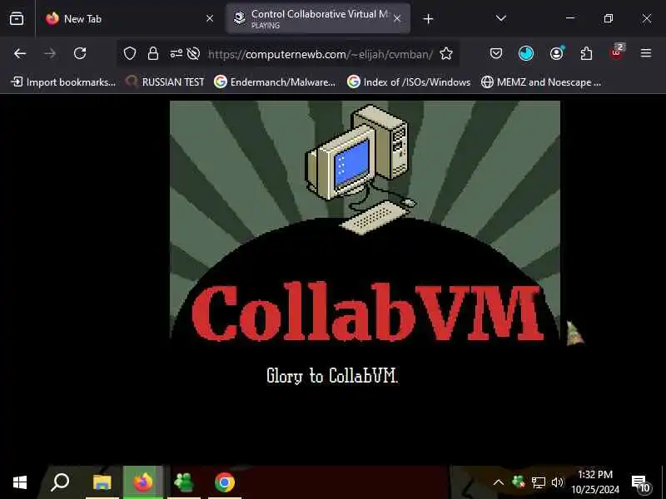The width and height of the screenshot is (666, 499).
Task: Open Windows taskbar search
Action: 60,482
